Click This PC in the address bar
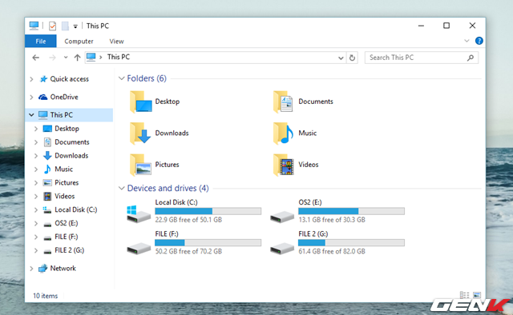 click(x=119, y=57)
